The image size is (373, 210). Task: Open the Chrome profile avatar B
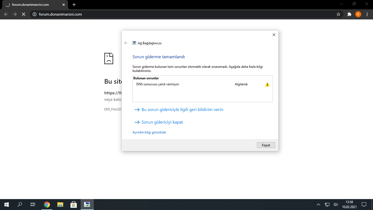pos(358,14)
